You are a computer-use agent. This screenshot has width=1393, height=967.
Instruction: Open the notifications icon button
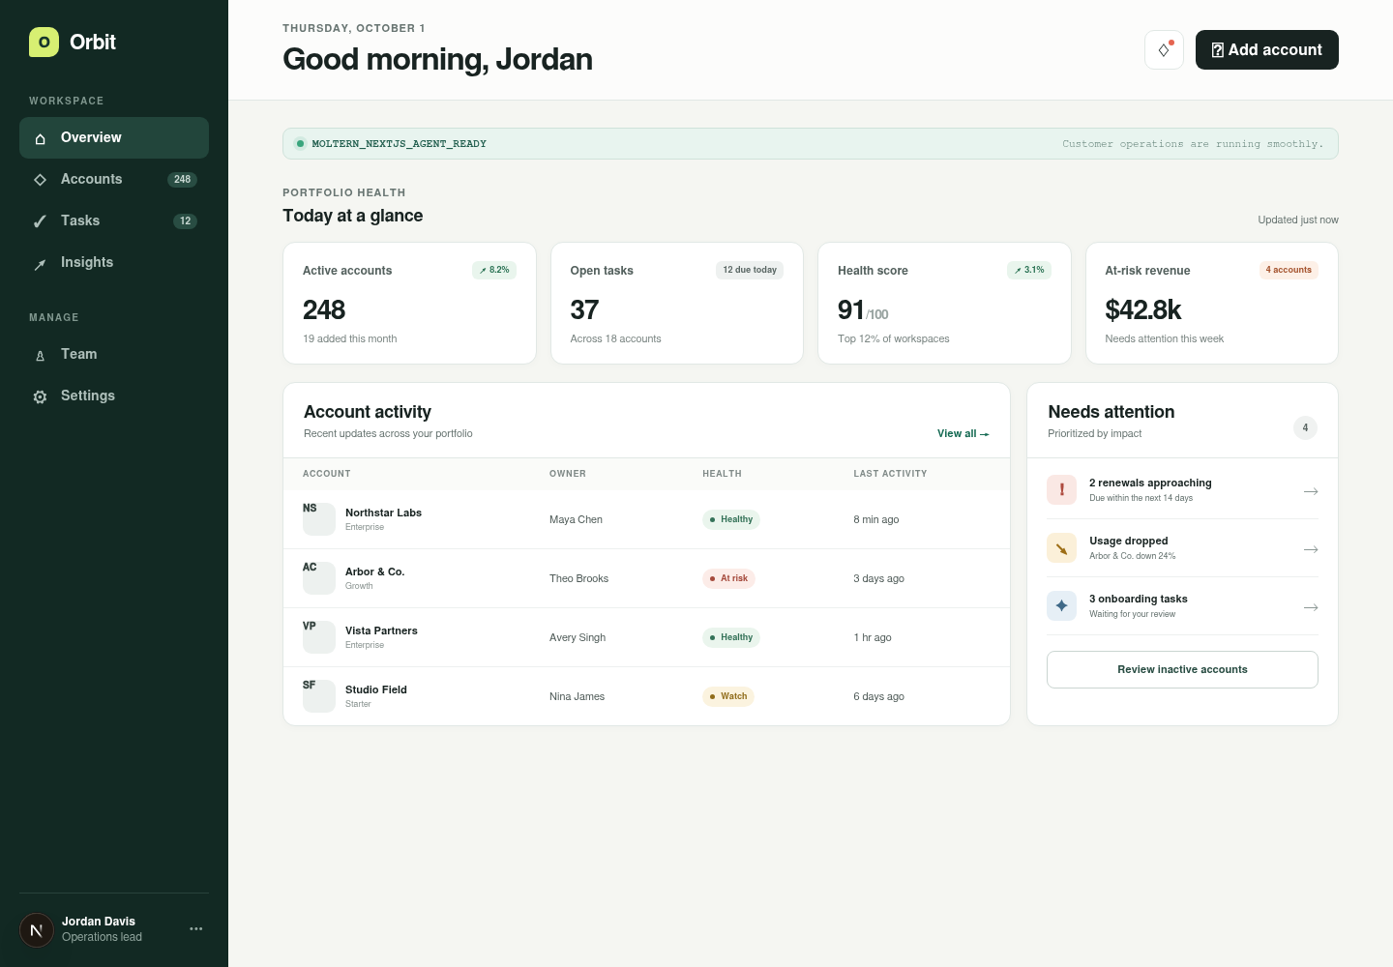point(1164,49)
